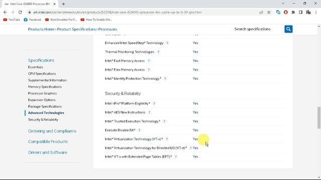Open the tab search chevron

coord(283,3)
